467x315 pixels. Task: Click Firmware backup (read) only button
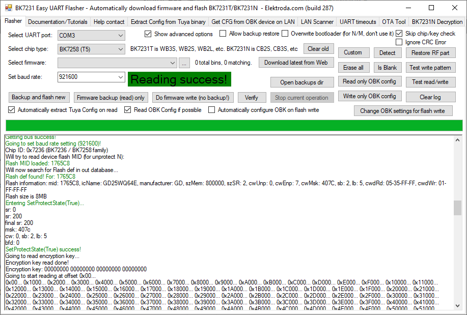[111, 98]
